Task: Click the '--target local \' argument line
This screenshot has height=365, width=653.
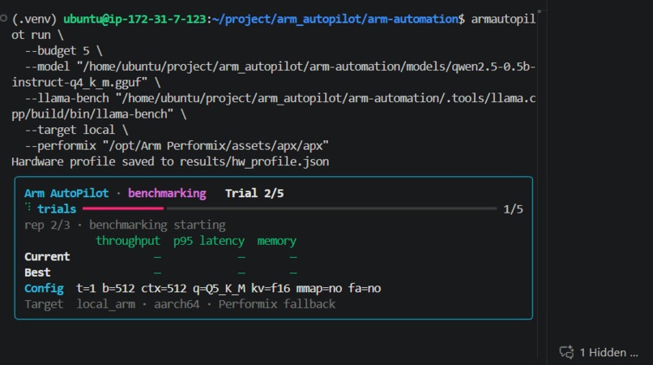Action: 77,130
